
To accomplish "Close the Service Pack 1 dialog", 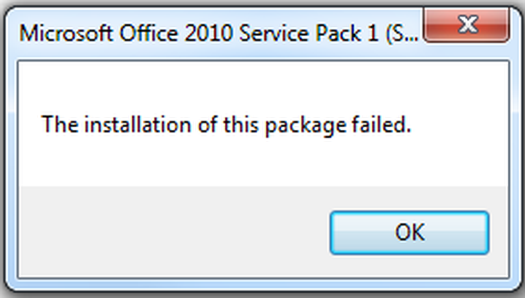I will [467, 25].
